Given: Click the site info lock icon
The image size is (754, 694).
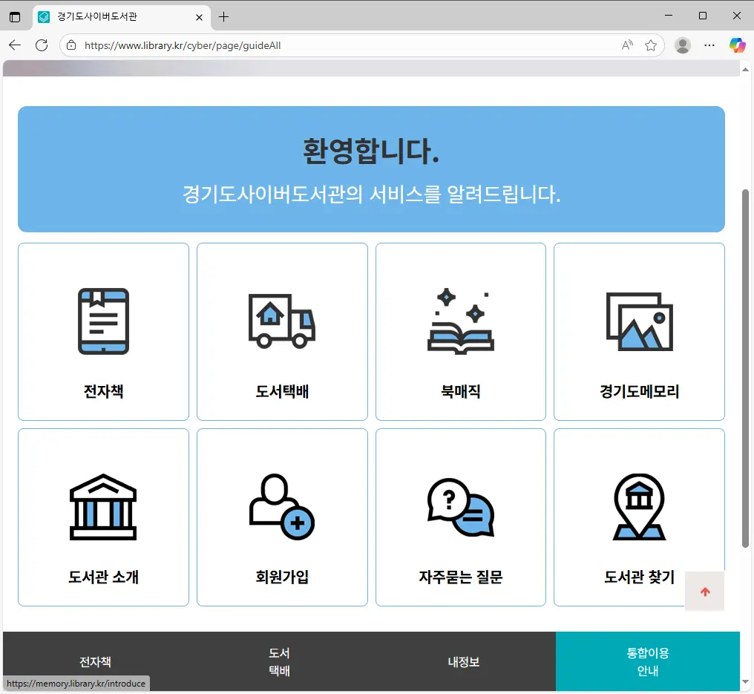Looking at the screenshot, I should coord(71,45).
